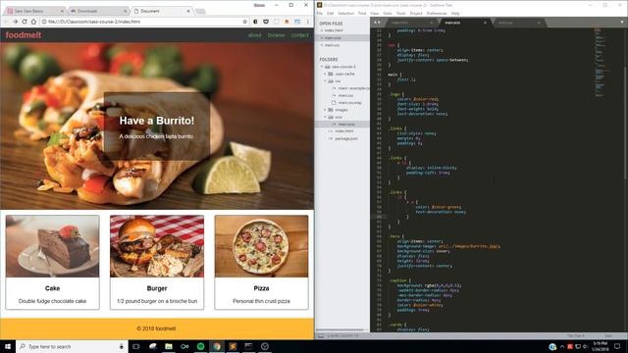This screenshot has height=353, width=628.
Task: Open the Help menu in Sublime Text
Action: point(455,13)
